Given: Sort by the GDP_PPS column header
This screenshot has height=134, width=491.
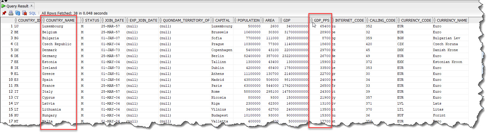Looking at the screenshot, I should tap(321, 20).
